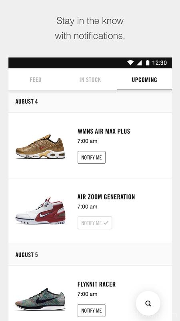Tap the Wi-Fi status icon
This screenshot has height=321, width=180.
(130, 63)
